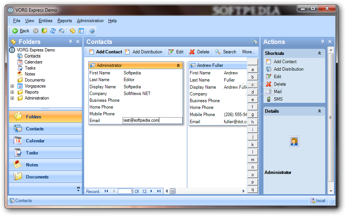Click the folder up icon beside Forward
The width and height of the screenshot is (346, 216).
pyautogui.click(x=44, y=31)
